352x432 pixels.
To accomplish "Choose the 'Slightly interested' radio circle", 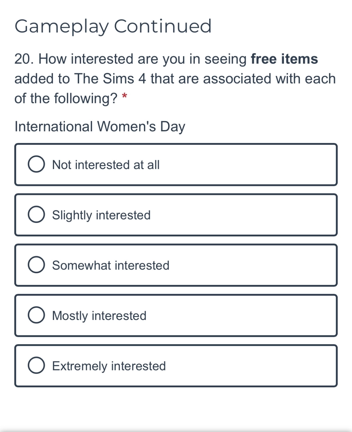I will click(x=36, y=215).
